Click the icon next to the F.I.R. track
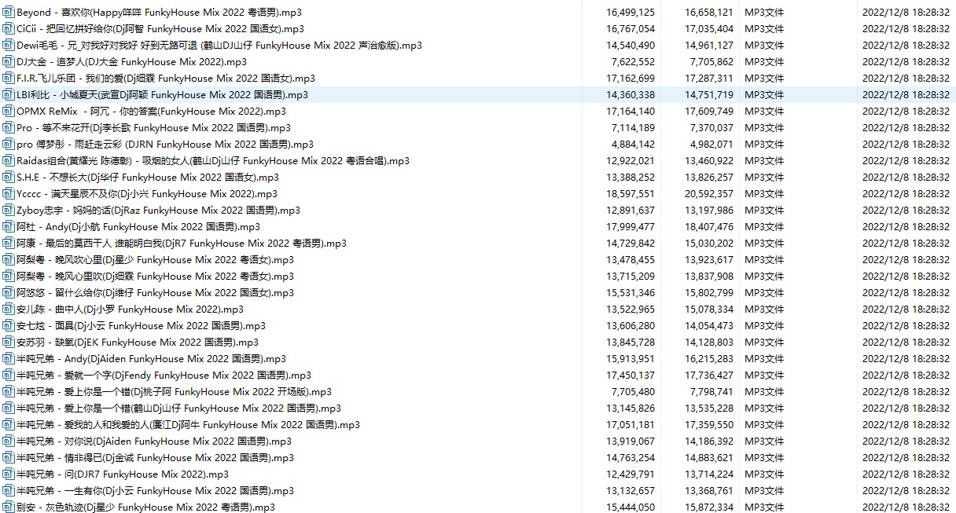 [9, 79]
